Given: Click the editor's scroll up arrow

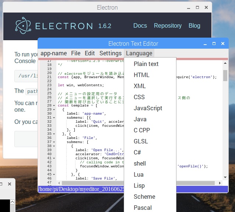Looking at the screenshot, I should [225, 63].
